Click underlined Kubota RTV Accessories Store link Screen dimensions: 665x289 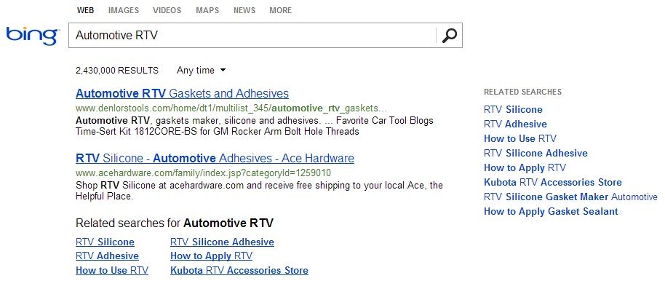(x=239, y=270)
